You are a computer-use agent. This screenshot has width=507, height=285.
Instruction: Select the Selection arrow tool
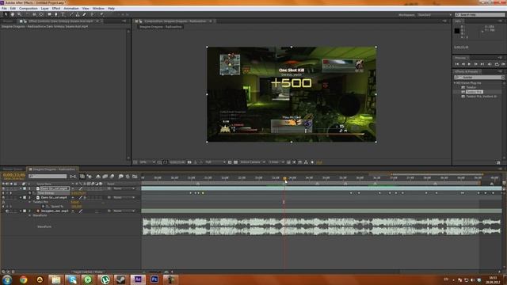coord(6,14)
